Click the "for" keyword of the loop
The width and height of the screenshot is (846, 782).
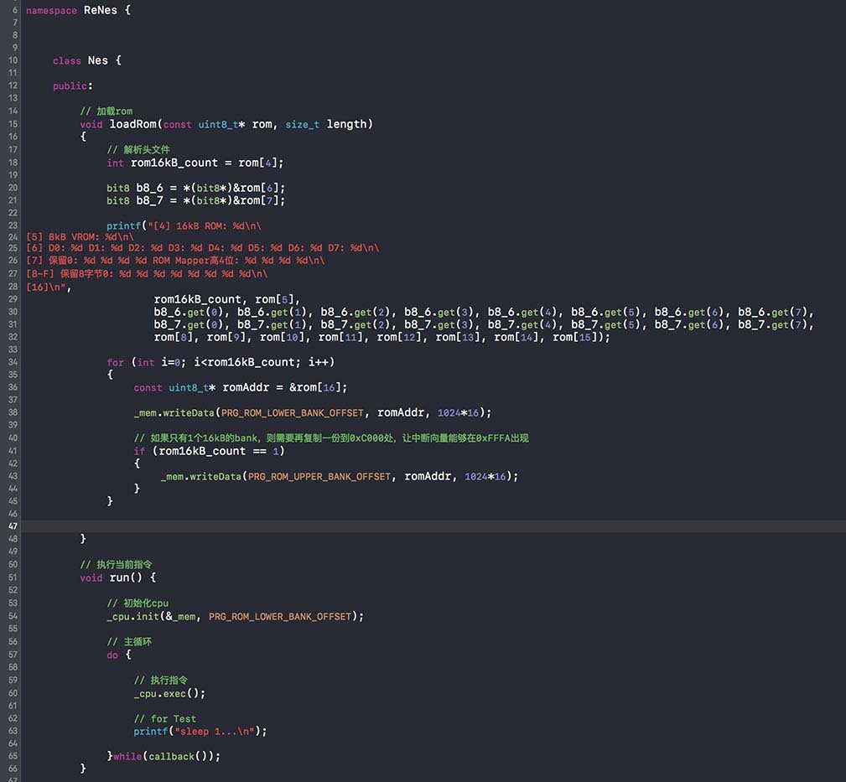tap(115, 362)
